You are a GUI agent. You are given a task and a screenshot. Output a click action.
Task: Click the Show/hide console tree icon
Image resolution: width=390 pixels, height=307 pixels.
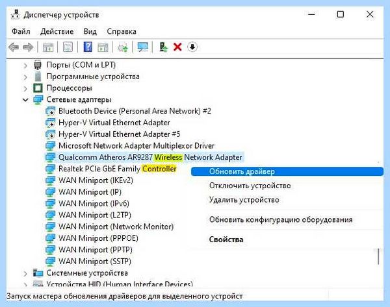pos(48,47)
